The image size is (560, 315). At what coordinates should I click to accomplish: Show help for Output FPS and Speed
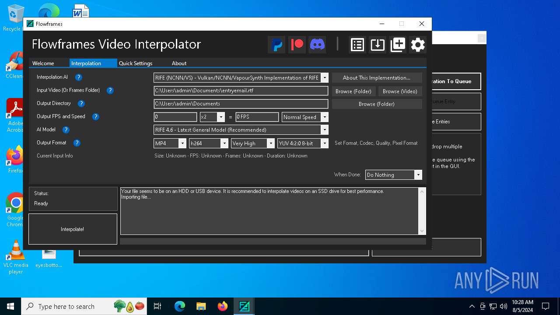95,117
